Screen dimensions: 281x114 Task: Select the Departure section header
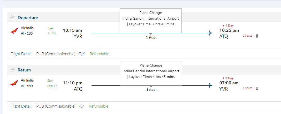pos(28,18)
